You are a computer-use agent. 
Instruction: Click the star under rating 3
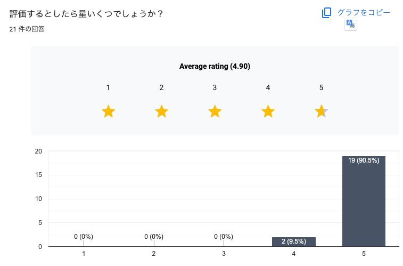coord(215,111)
